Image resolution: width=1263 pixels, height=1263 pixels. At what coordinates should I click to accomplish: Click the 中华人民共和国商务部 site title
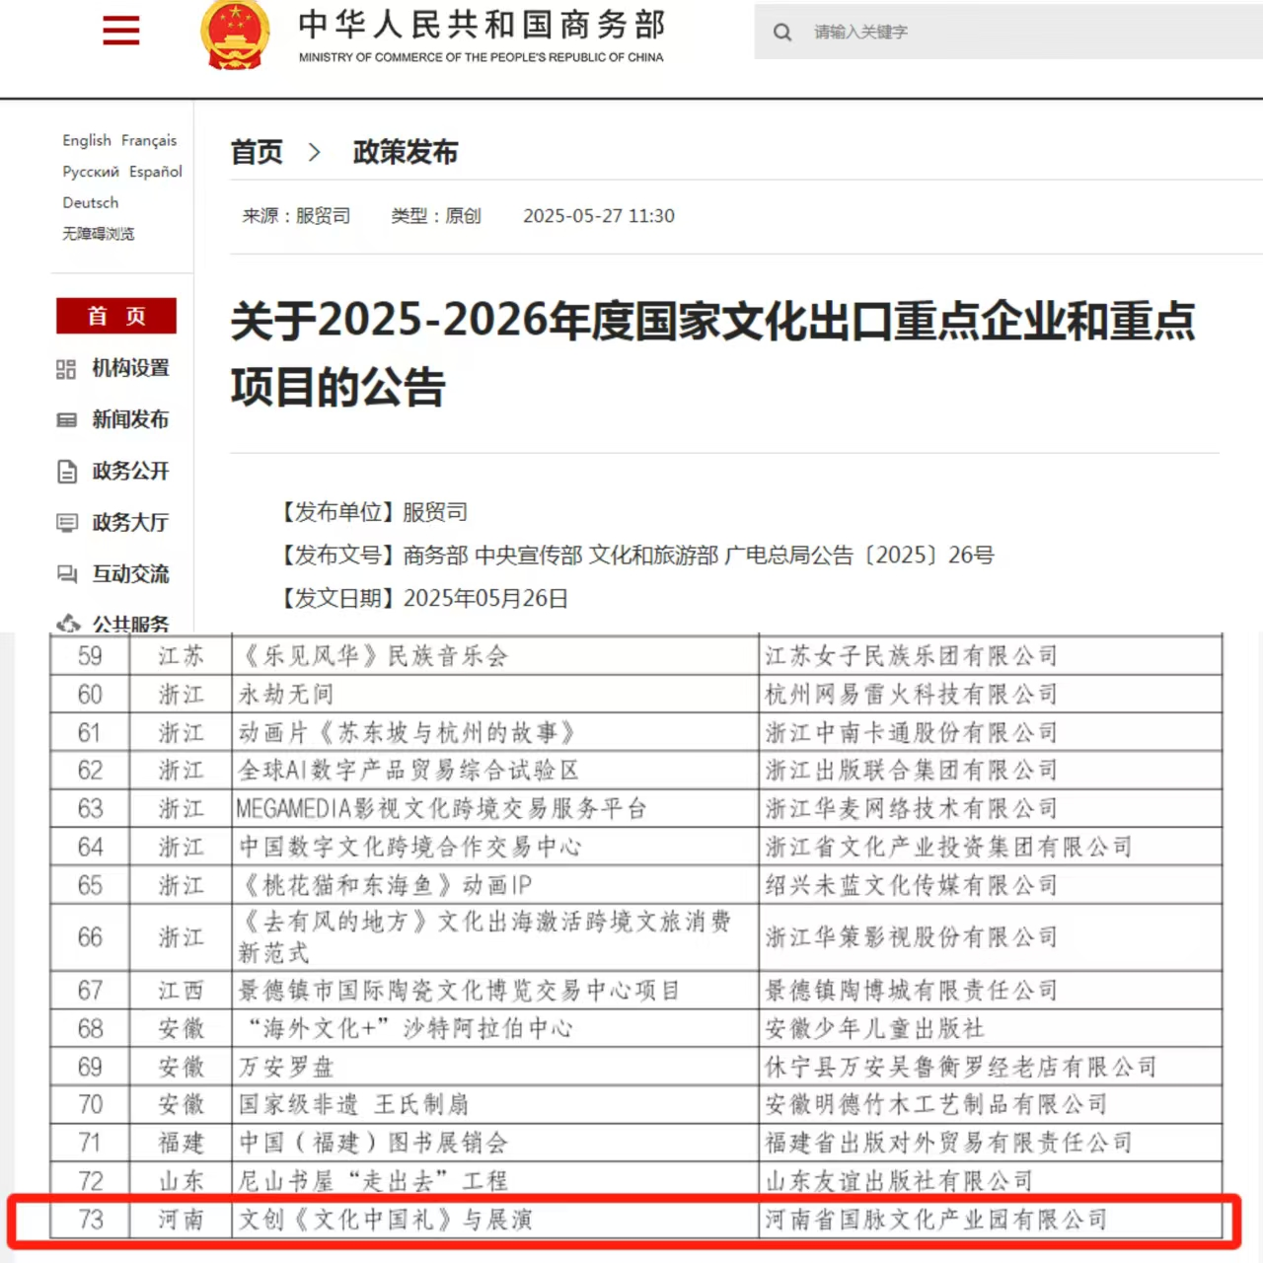(x=483, y=25)
